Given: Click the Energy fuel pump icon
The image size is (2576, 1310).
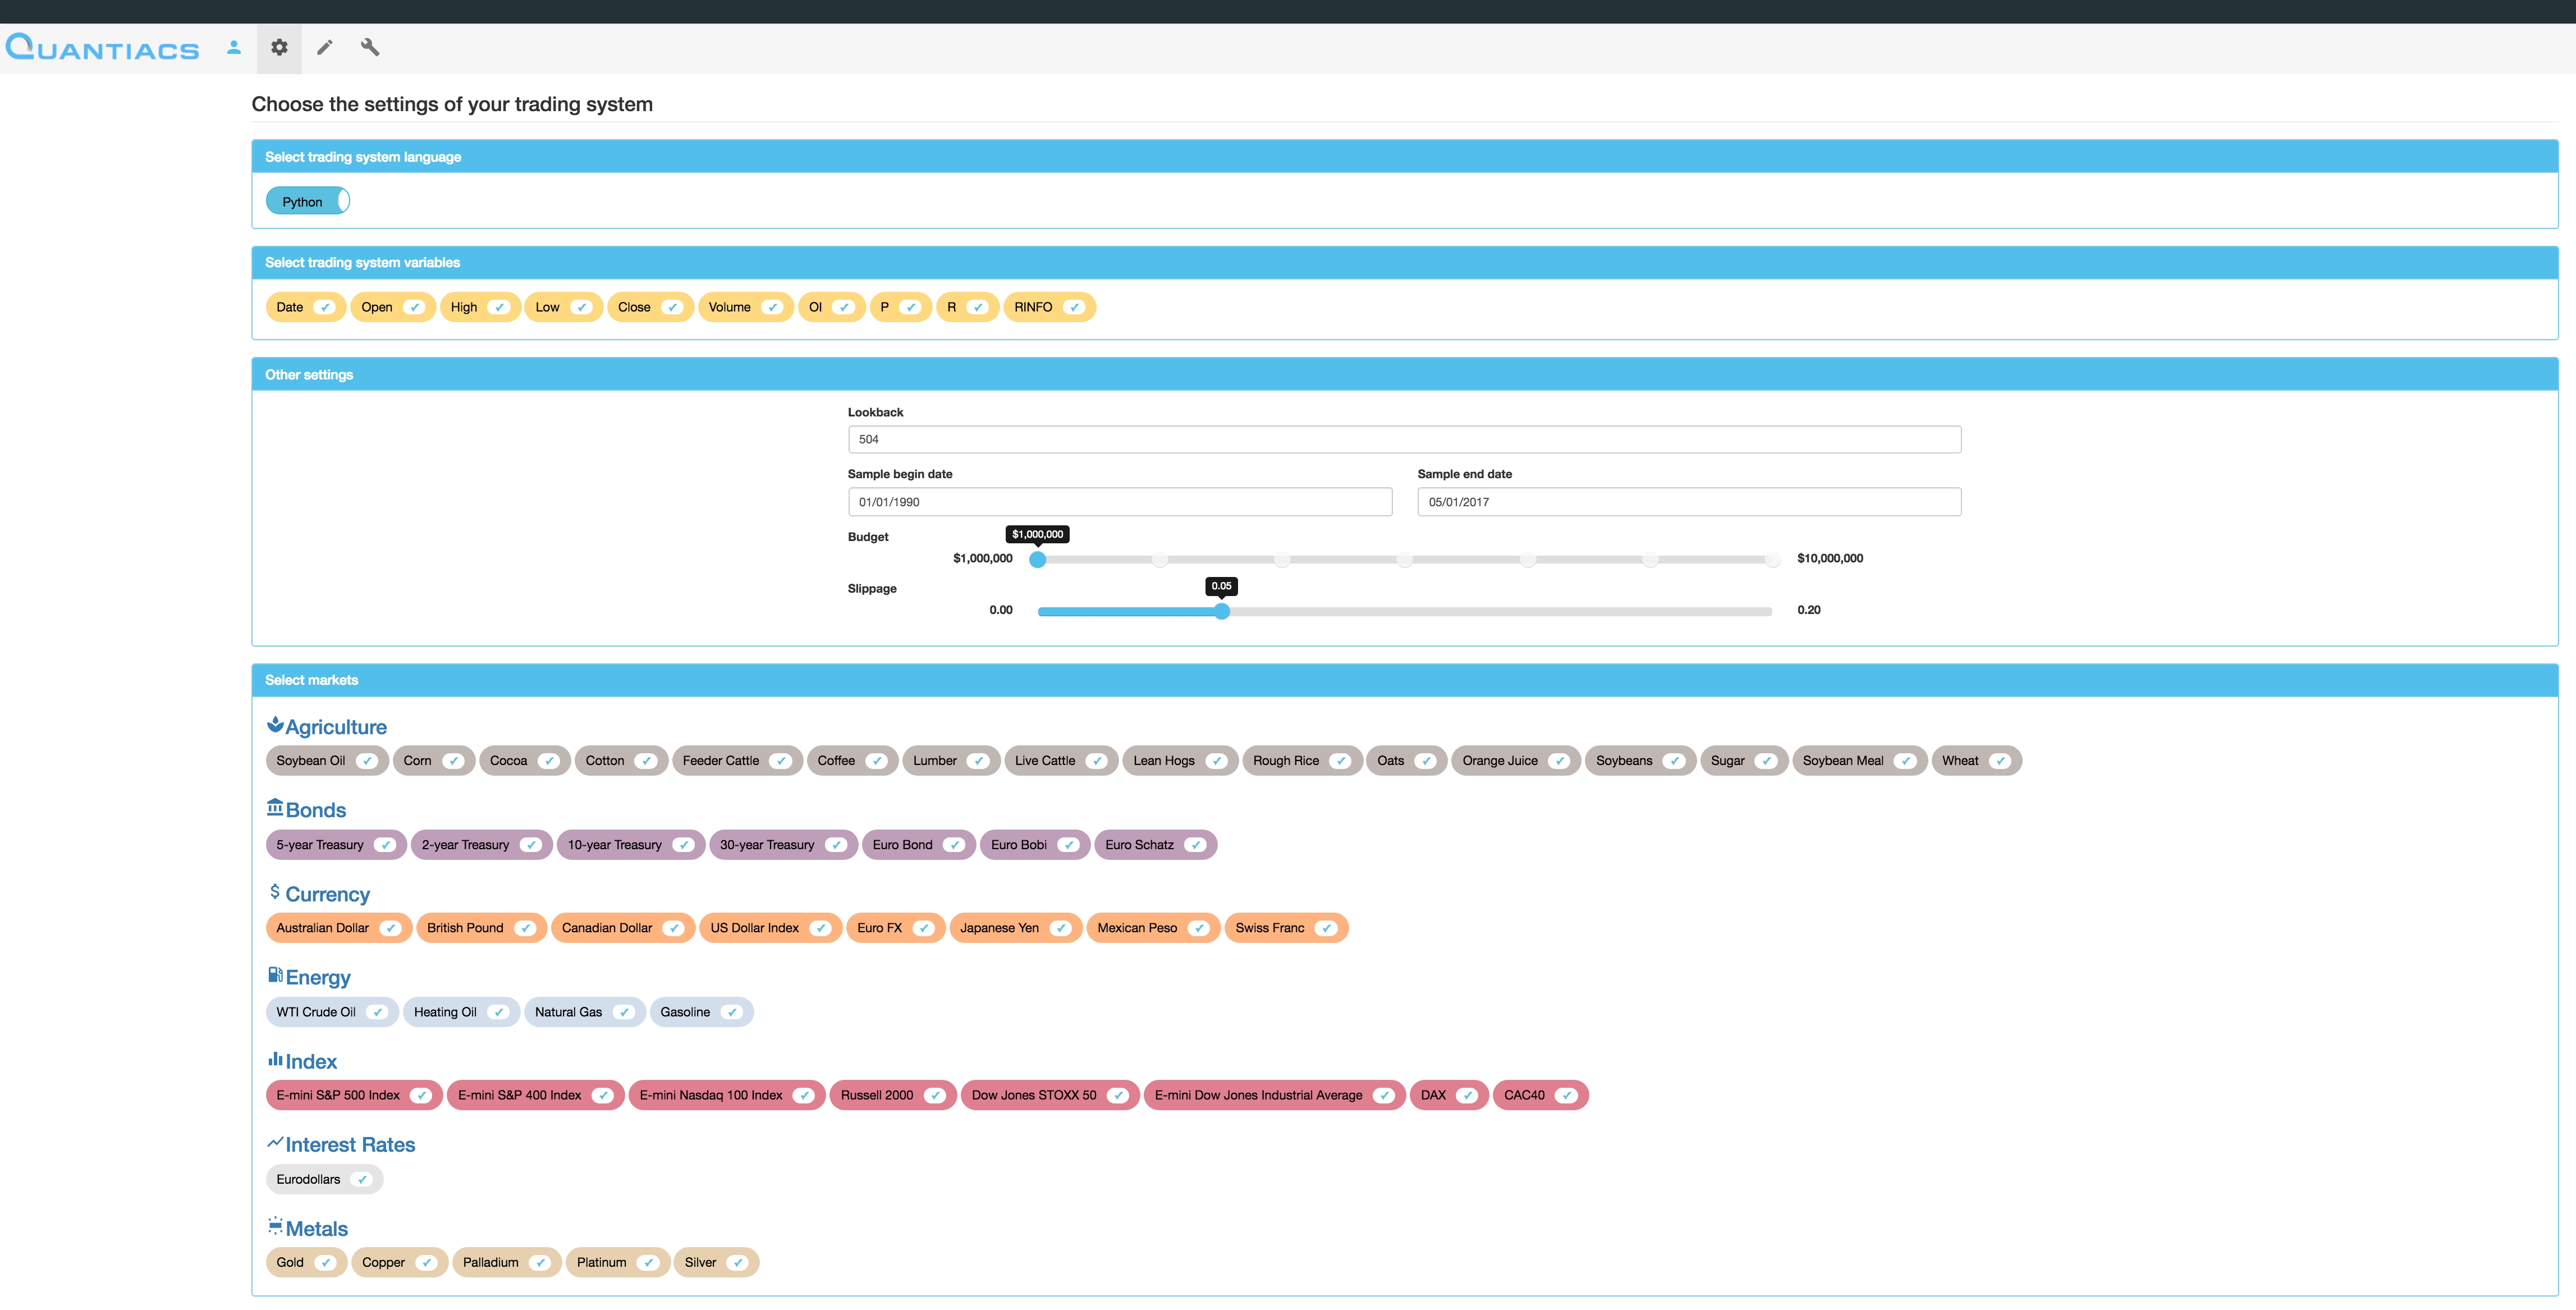Looking at the screenshot, I should [275, 975].
